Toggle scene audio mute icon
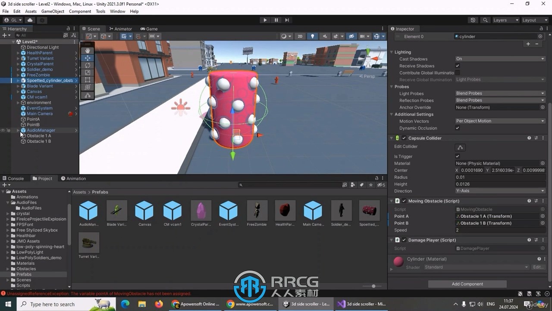Viewport: 552px width, 311px height. click(324, 36)
